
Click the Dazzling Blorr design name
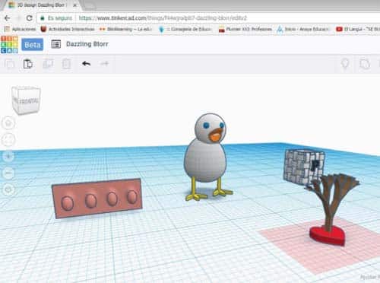[x=87, y=44]
